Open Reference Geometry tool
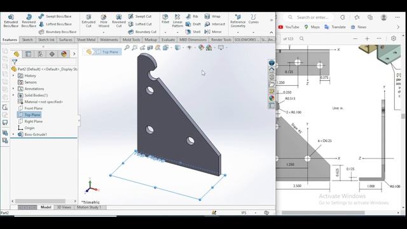 [238, 21]
